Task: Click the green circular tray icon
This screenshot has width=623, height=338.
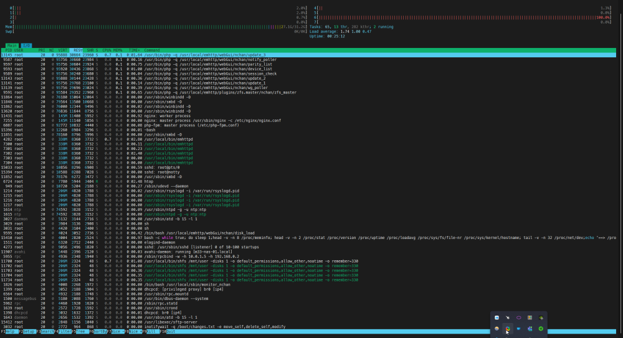Action: click(541, 329)
